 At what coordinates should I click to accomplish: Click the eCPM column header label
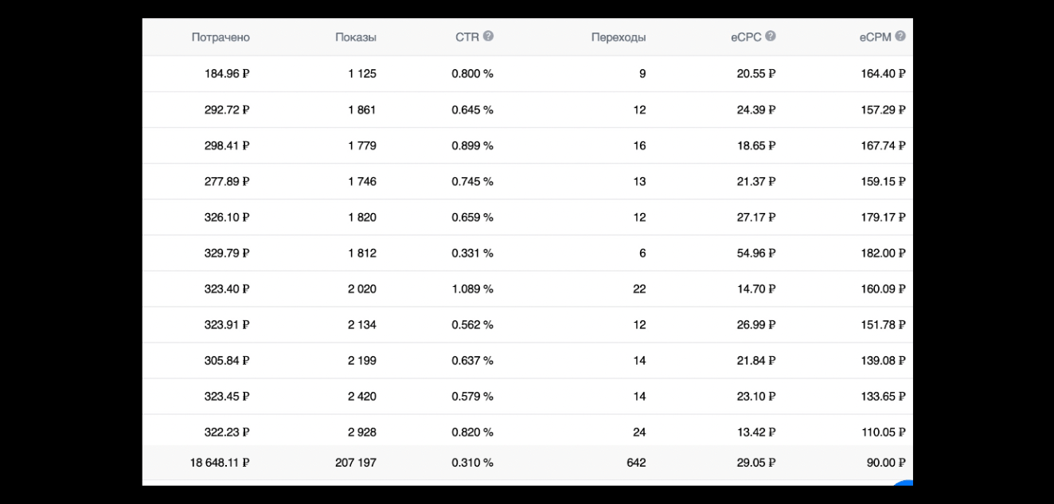coord(875,37)
